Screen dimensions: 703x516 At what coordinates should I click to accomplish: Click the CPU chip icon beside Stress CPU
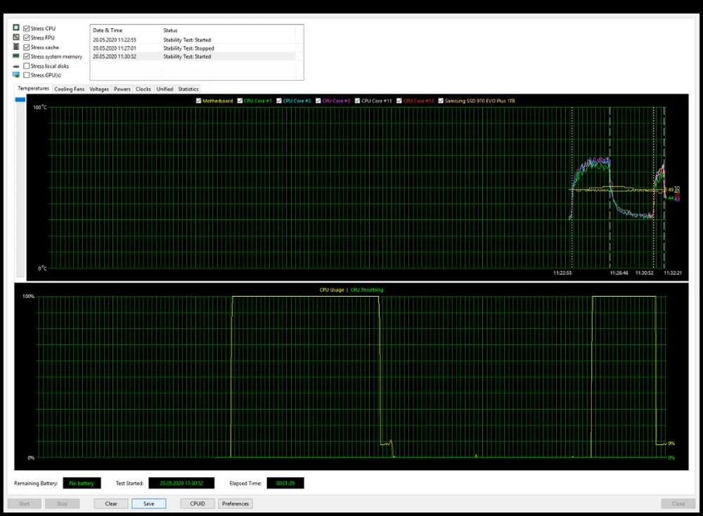(x=15, y=28)
